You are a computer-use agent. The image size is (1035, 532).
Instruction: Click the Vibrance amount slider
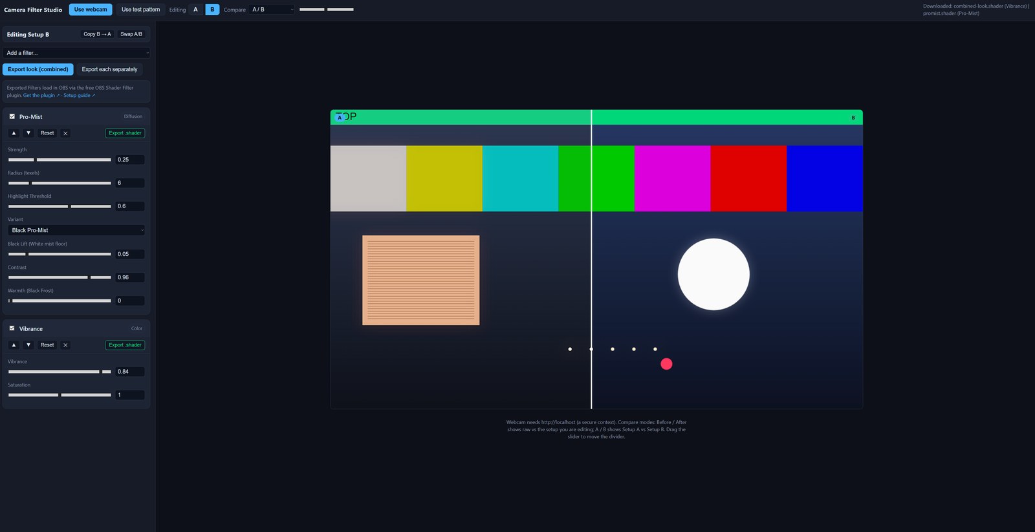tap(60, 372)
